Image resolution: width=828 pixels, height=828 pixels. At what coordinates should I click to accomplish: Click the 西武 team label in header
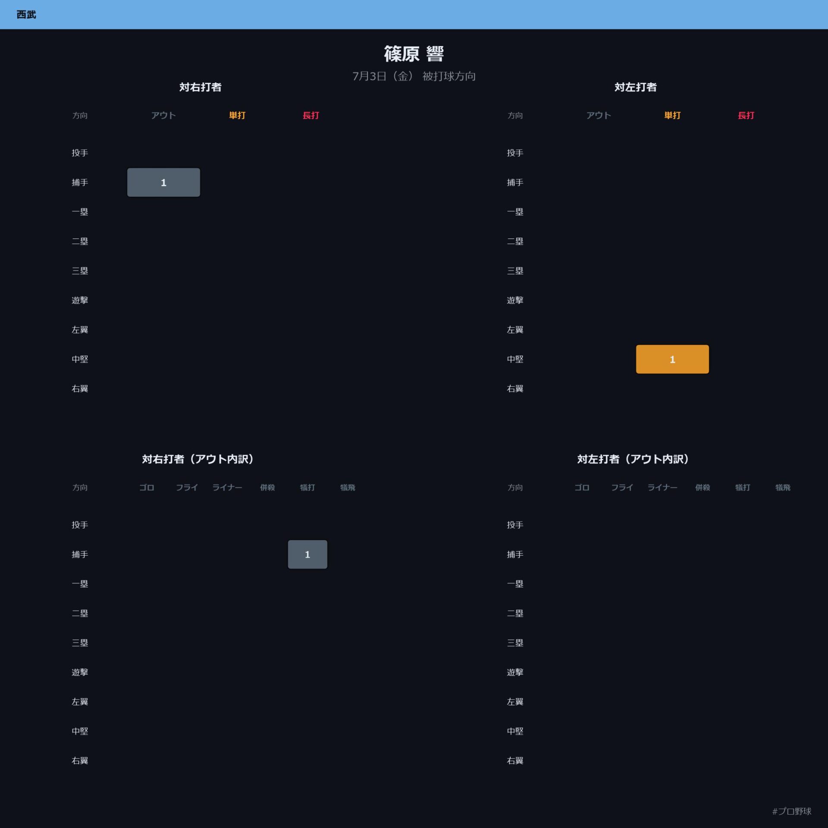(x=26, y=15)
